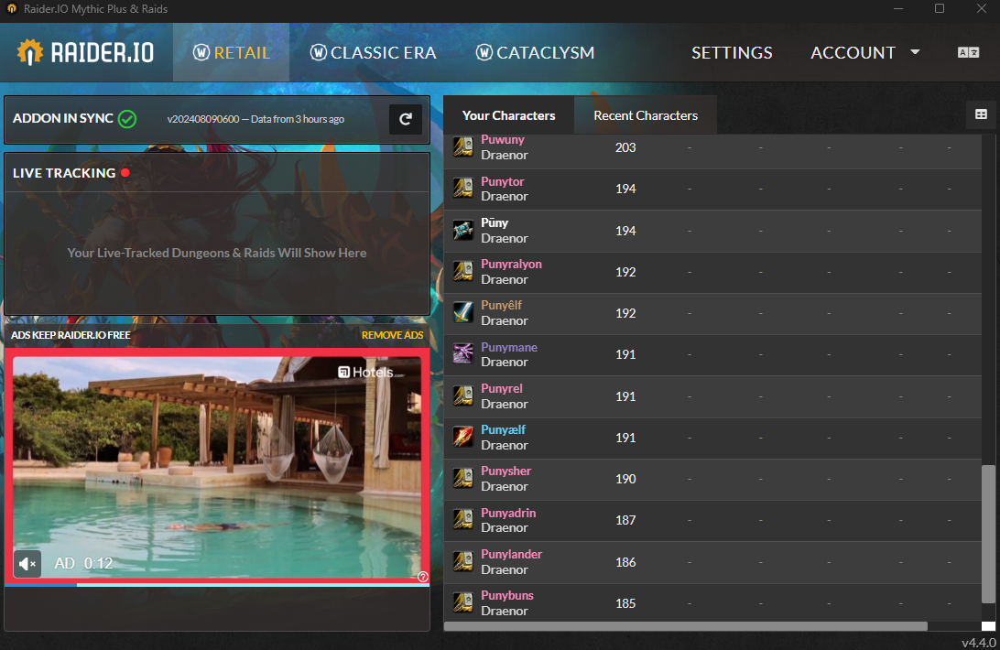The height and width of the screenshot is (650, 1000).
Task: Open the Punysher character name
Action: (x=505, y=471)
